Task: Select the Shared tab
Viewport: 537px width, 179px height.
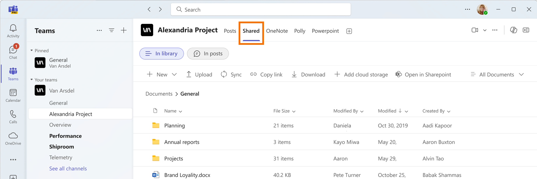Action: coord(251,31)
